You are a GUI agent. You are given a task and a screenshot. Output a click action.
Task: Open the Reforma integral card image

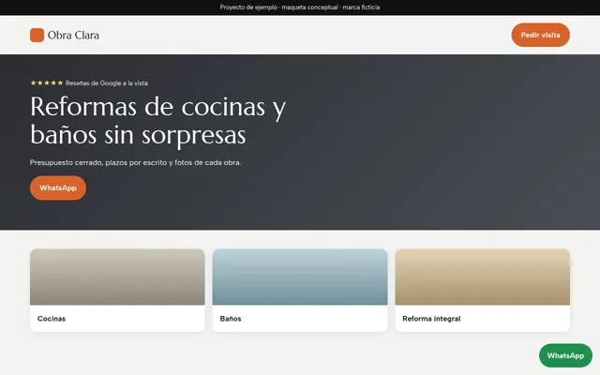483,277
